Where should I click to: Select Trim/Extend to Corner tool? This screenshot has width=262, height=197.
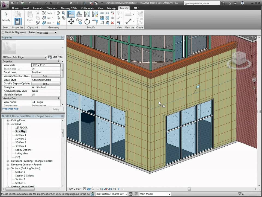[x=95, y=21]
